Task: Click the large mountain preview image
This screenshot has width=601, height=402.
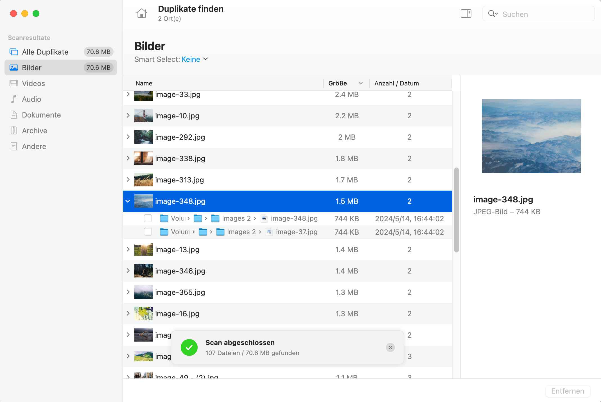Action: [x=531, y=136]
